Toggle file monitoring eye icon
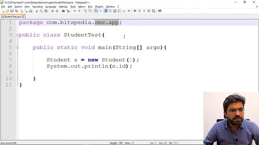The height and width of the screenshot is (145, 259). (x=129, y=11)
